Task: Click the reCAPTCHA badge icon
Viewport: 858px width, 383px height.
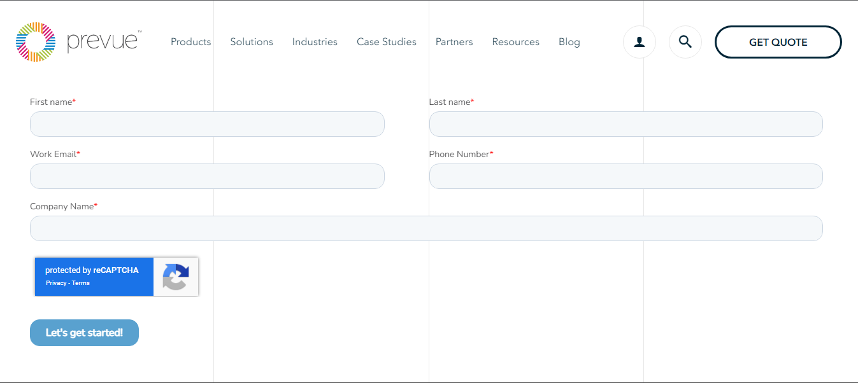Action: tap(175, 277)
